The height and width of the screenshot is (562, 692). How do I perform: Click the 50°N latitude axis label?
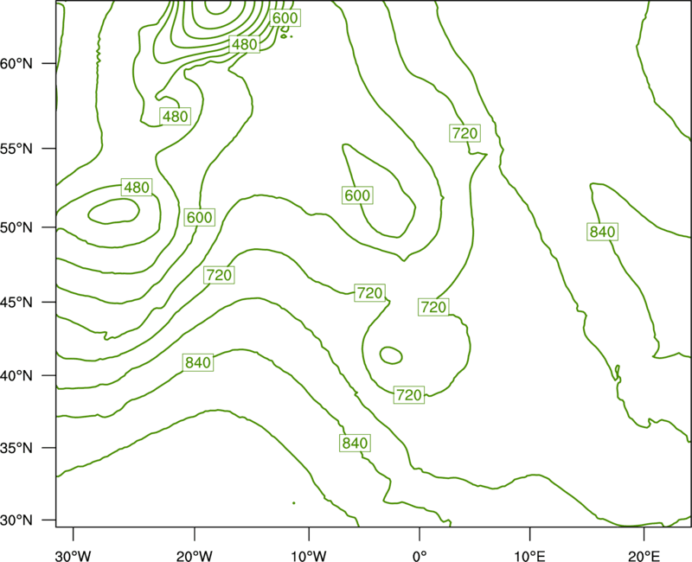click(16, 227)
